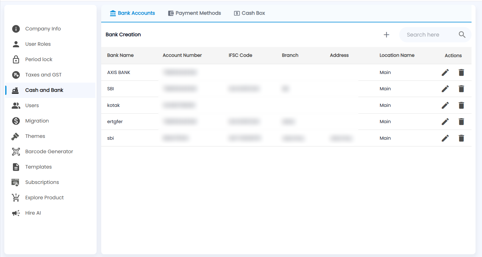This screenshot has width=482, height=257.
Task: Delete the uppercase SBI bank entry
Action: [x=461, y=89]
